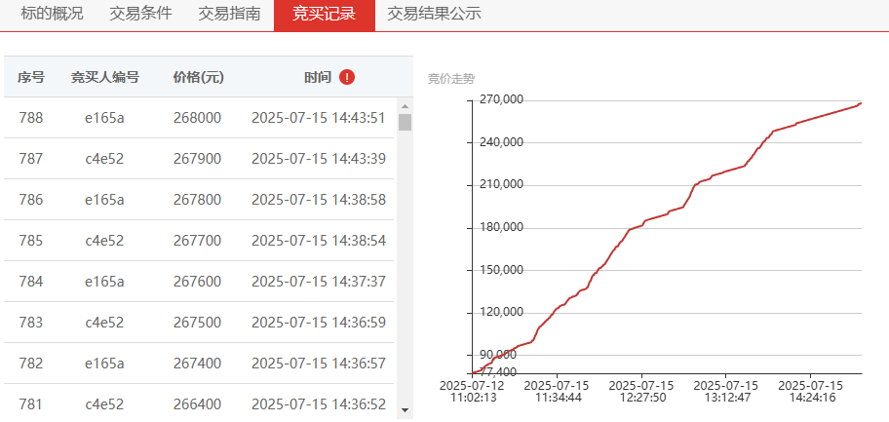Click bidder c4e52 in row 785
The width and height of the screenshot is (889, 422).
click(104, 241)
